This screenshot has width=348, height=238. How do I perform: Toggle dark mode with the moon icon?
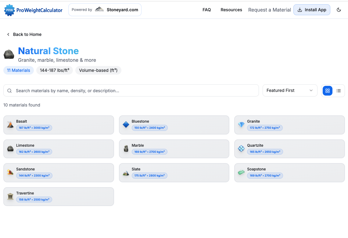click(x=339, y=10)
